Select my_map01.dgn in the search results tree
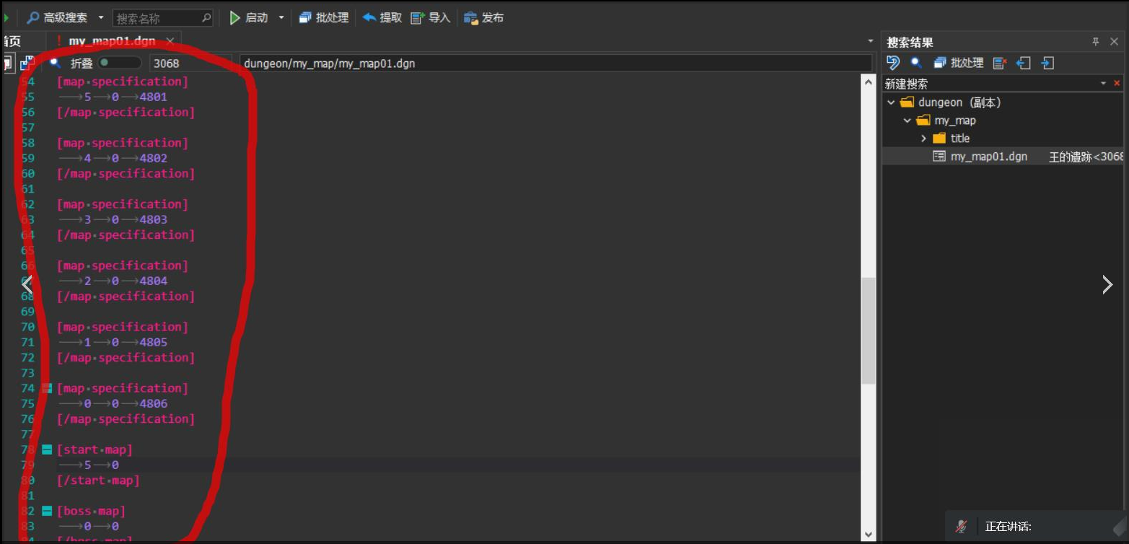This screenshot has height=544, width=1129. tap(980, 157)
